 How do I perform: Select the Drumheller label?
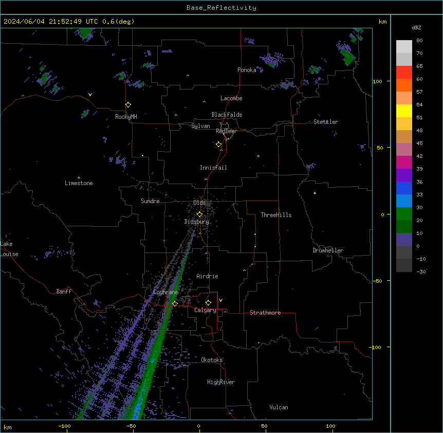[328, 250]
